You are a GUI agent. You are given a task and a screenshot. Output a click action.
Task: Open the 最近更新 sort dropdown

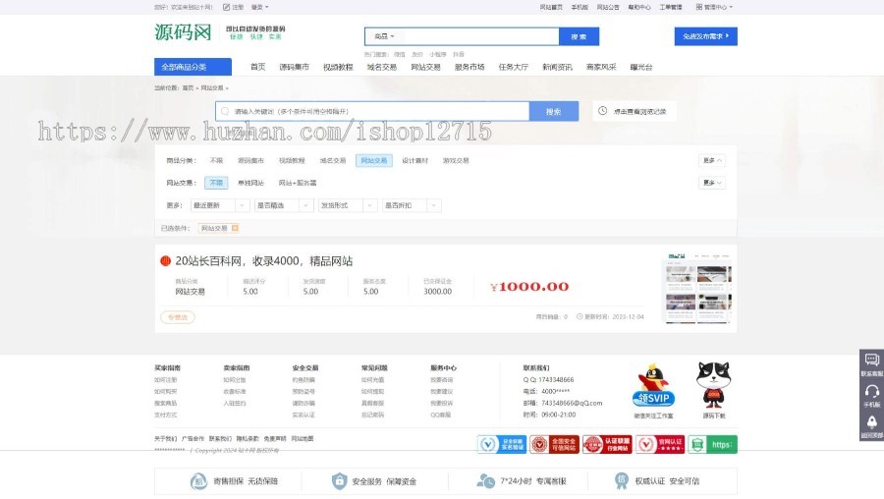[220, 205]
